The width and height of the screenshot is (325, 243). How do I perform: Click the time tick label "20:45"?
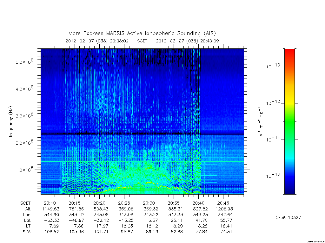click(223, 203)
